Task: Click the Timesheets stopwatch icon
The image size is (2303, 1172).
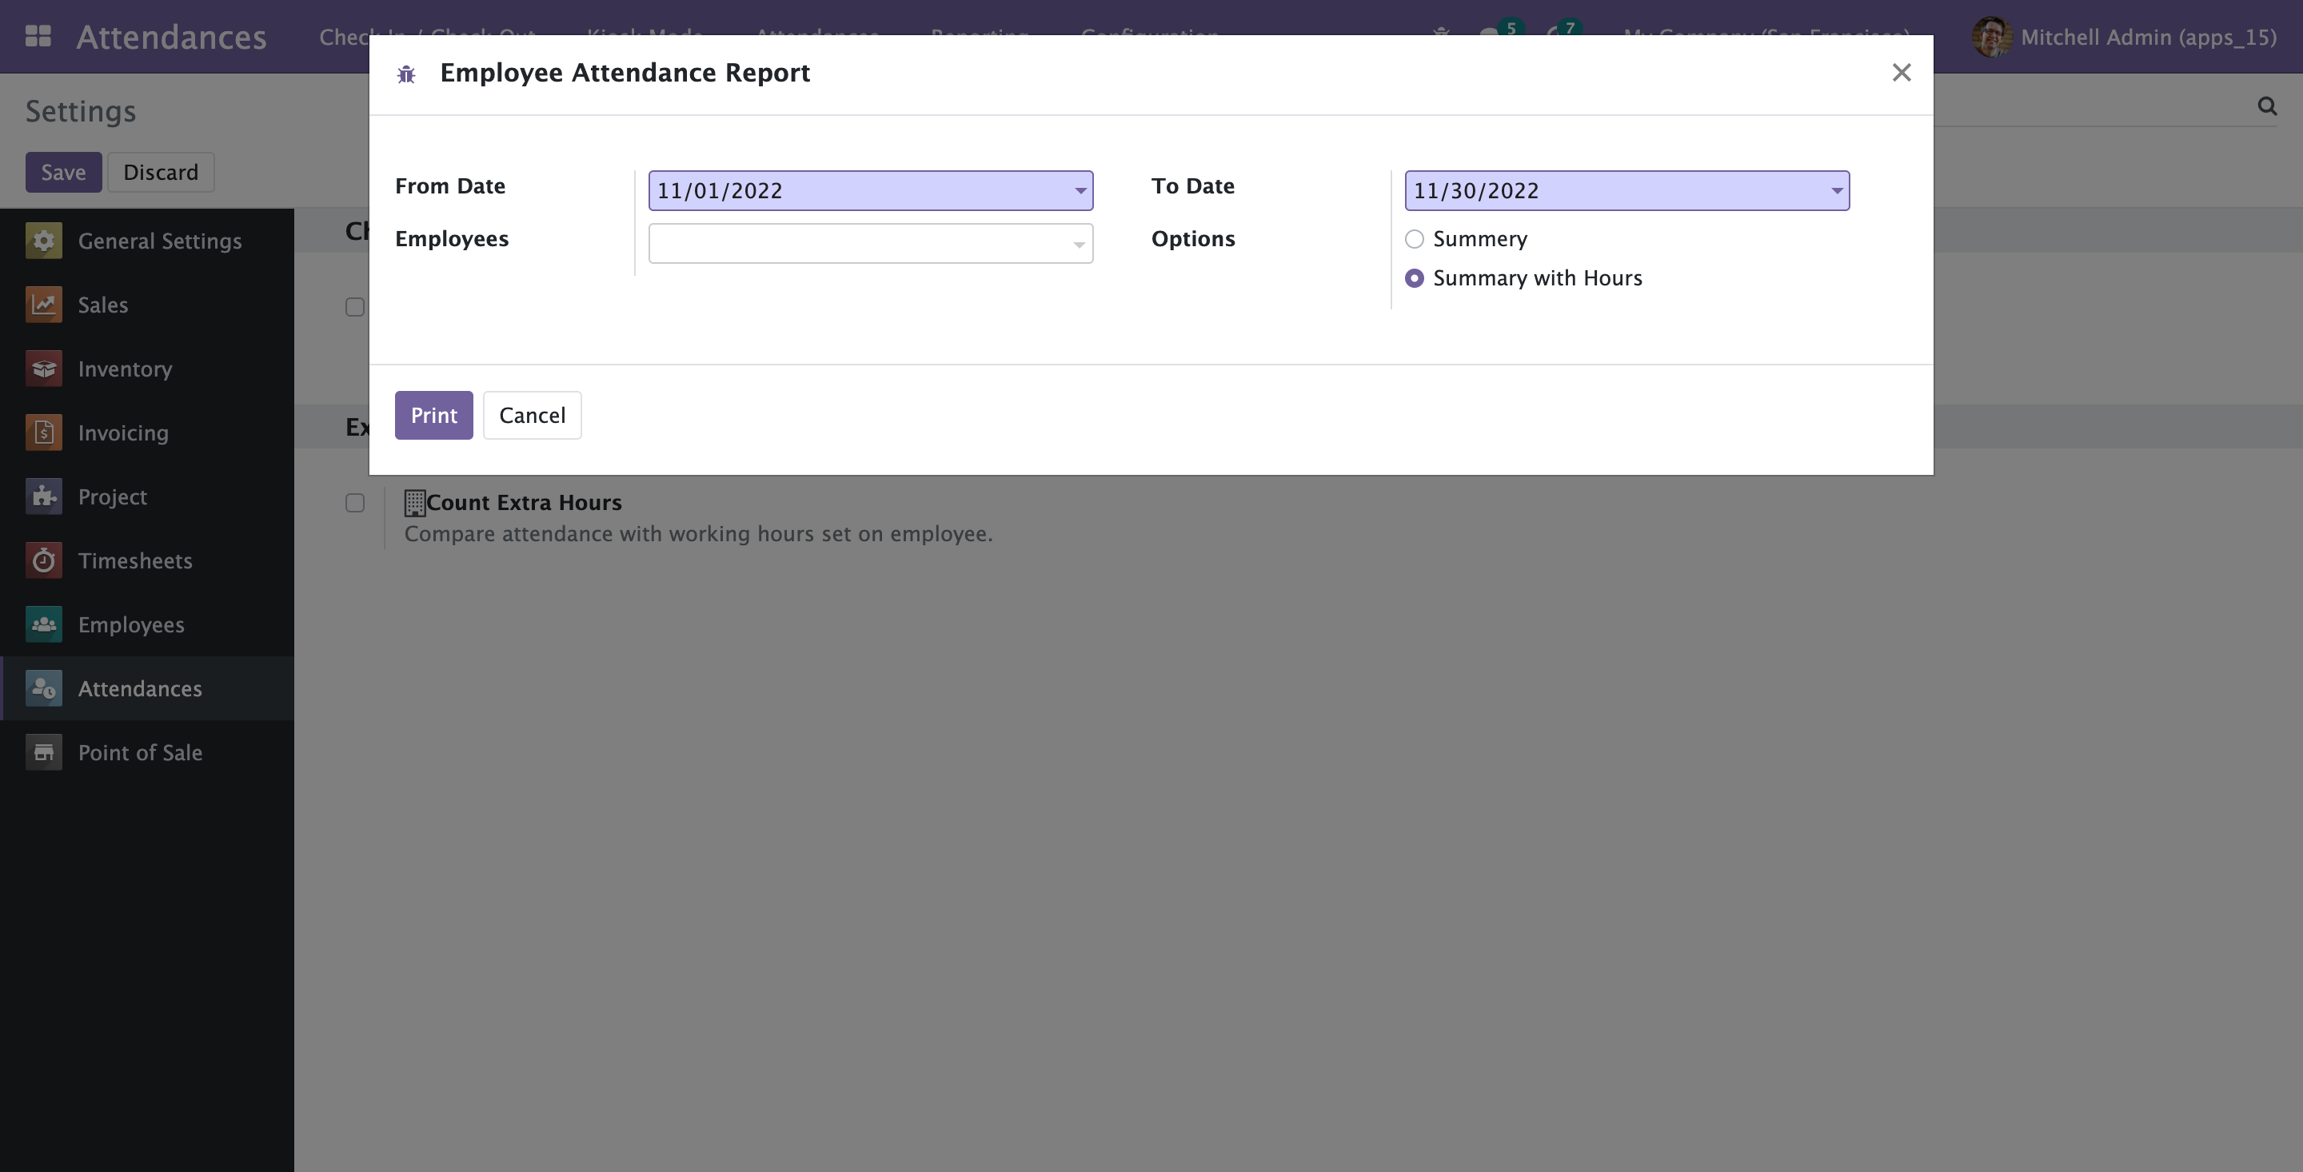Action: [x=44, y=560]
